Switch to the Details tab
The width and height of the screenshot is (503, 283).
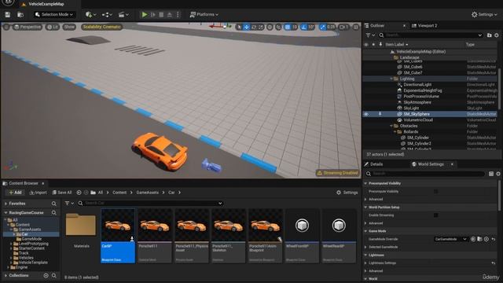click(376, 164)
